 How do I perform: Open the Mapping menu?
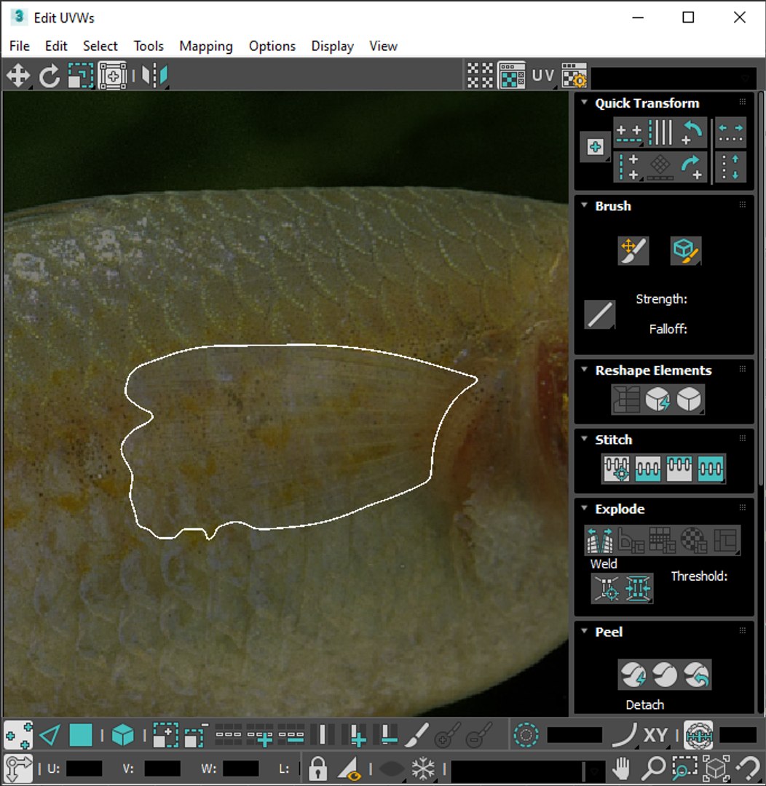tap(206, 46)
